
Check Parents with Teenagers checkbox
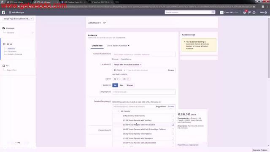click(173, 138)
